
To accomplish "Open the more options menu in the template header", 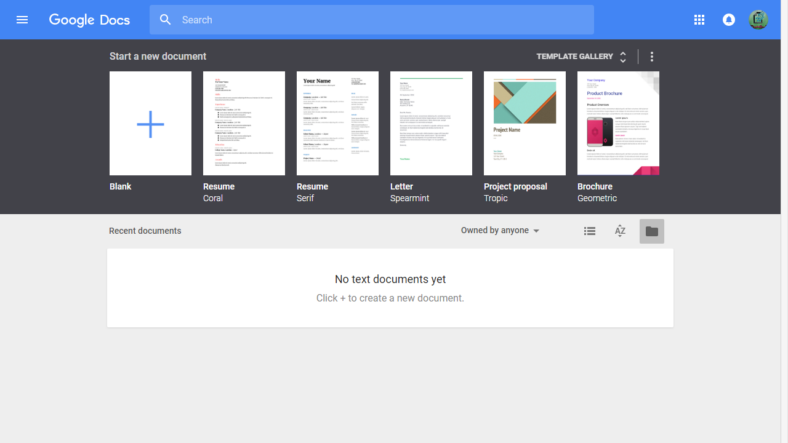I will point(652,57).
